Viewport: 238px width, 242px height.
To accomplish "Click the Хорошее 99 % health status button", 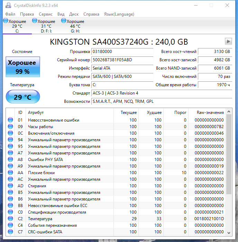I will tap(22, 67).
